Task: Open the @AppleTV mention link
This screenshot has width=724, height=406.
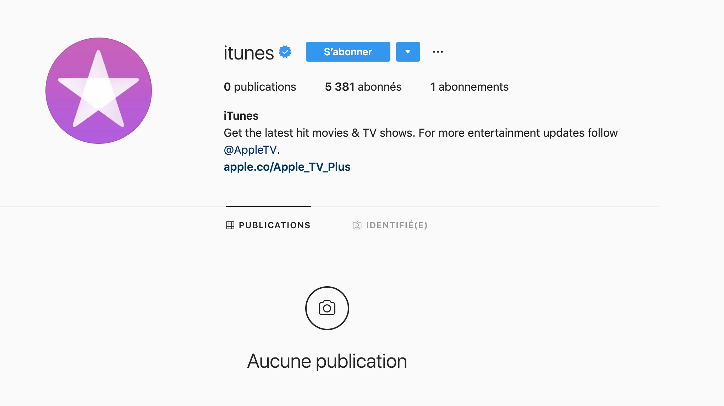Action: [x=250, y=150]
